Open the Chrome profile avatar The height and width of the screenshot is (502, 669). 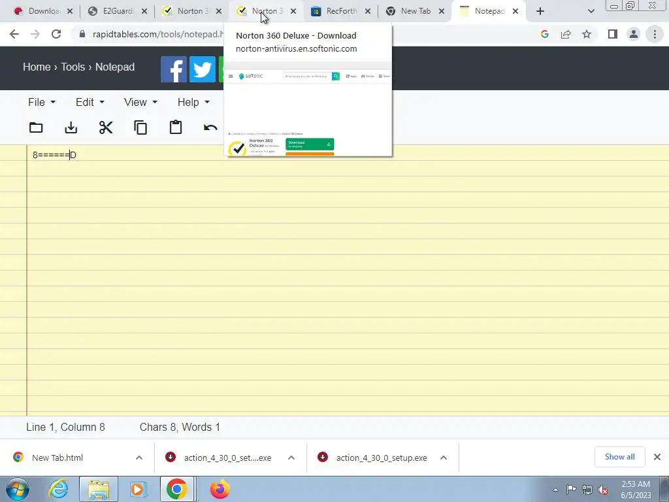(x=634, y=34)
